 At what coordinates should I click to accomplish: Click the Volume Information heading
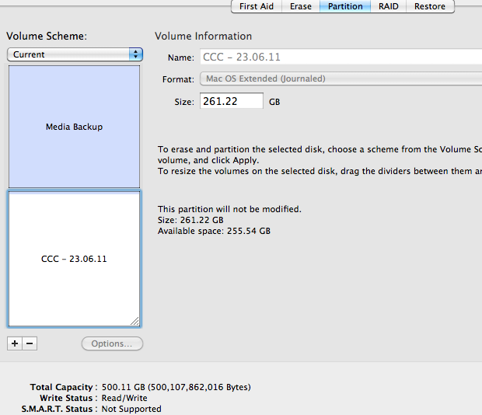tap(203, 37)
